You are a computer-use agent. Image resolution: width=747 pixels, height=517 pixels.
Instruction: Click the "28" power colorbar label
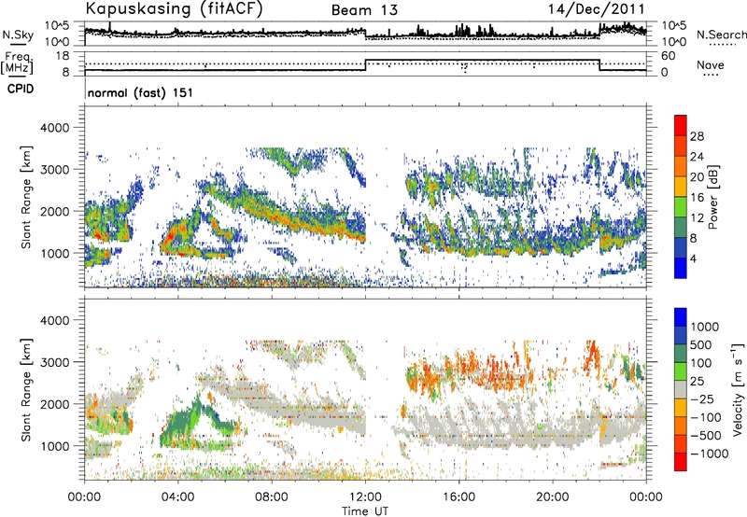click(x=697, y=136)
